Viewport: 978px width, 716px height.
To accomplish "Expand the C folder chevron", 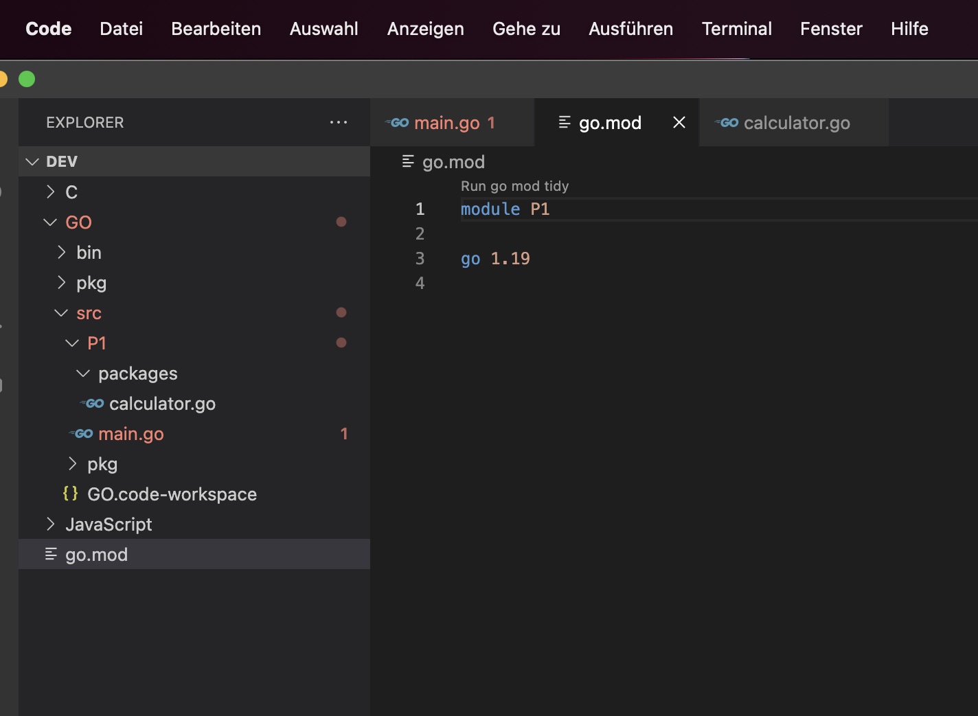I will point(50,192).
